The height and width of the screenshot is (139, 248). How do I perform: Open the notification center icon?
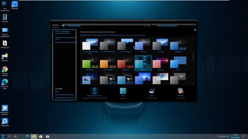pos(243,136)
